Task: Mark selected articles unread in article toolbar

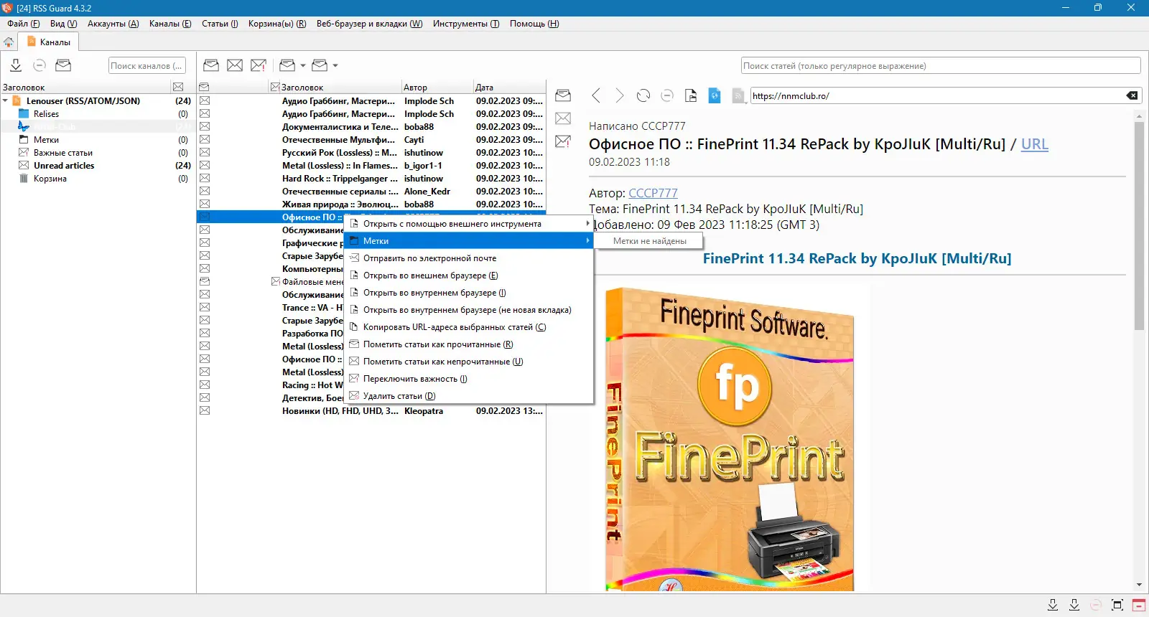Action: [235, 65]
